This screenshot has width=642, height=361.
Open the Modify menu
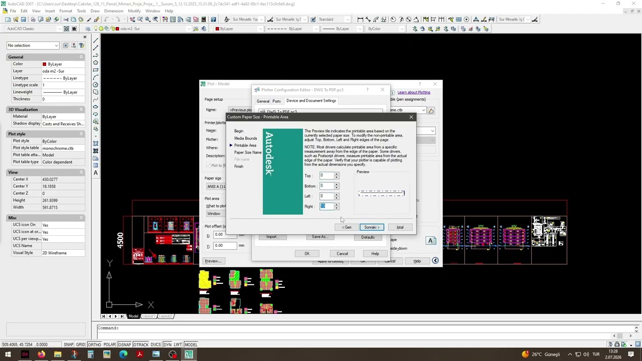point(134,11)
